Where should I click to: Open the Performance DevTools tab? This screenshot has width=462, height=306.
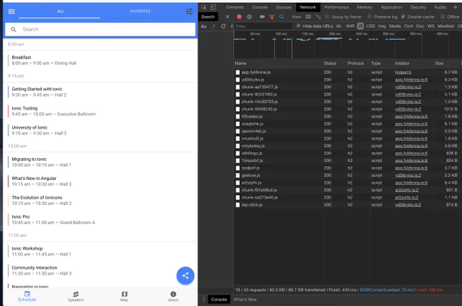click(336, 7)
